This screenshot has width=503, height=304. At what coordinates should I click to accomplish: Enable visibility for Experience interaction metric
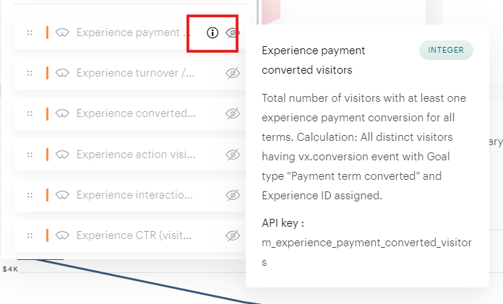pos(232,195)
